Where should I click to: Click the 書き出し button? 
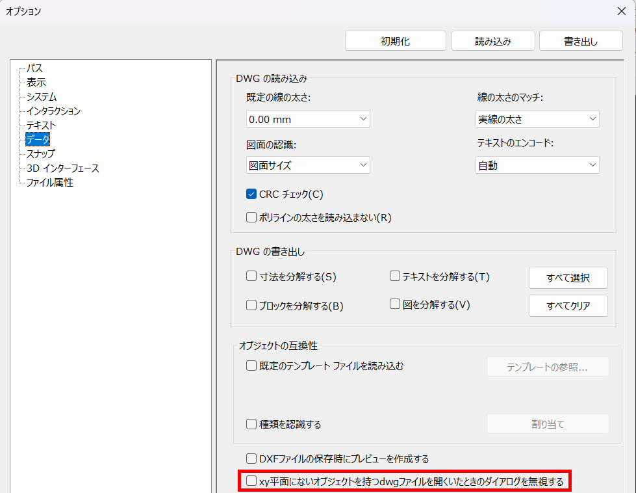point(581,40)
